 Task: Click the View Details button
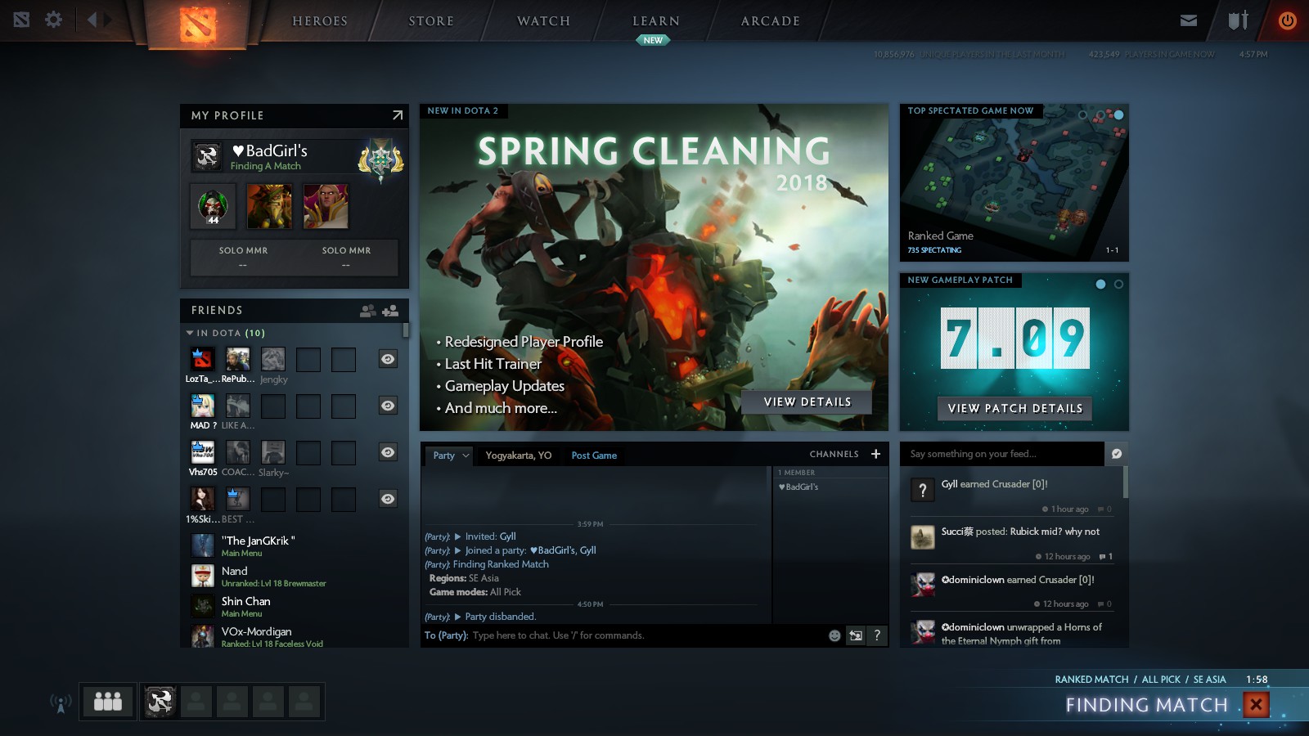807,402
